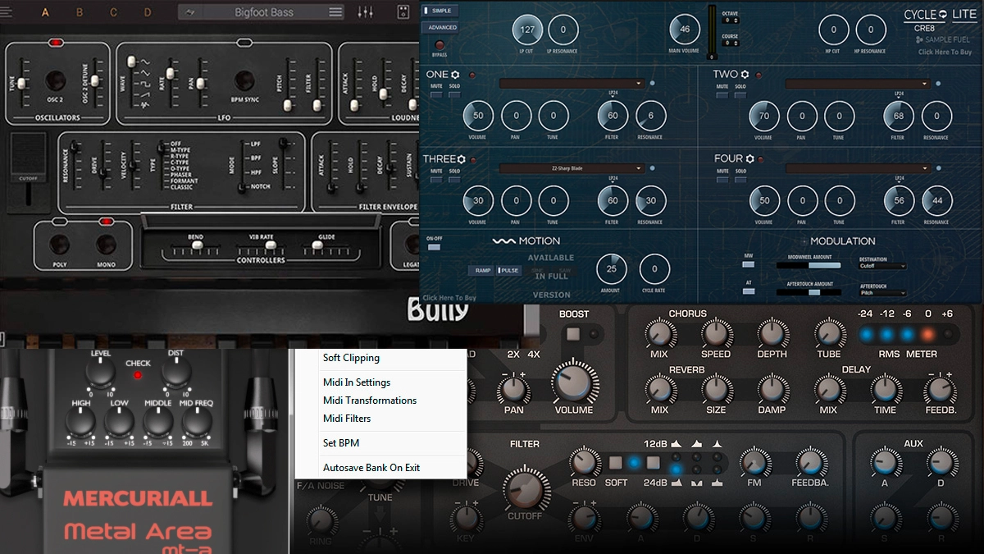984x554 pixels.
Task: Click the Chorus DEPTH knob
Action: coord(772,334)
